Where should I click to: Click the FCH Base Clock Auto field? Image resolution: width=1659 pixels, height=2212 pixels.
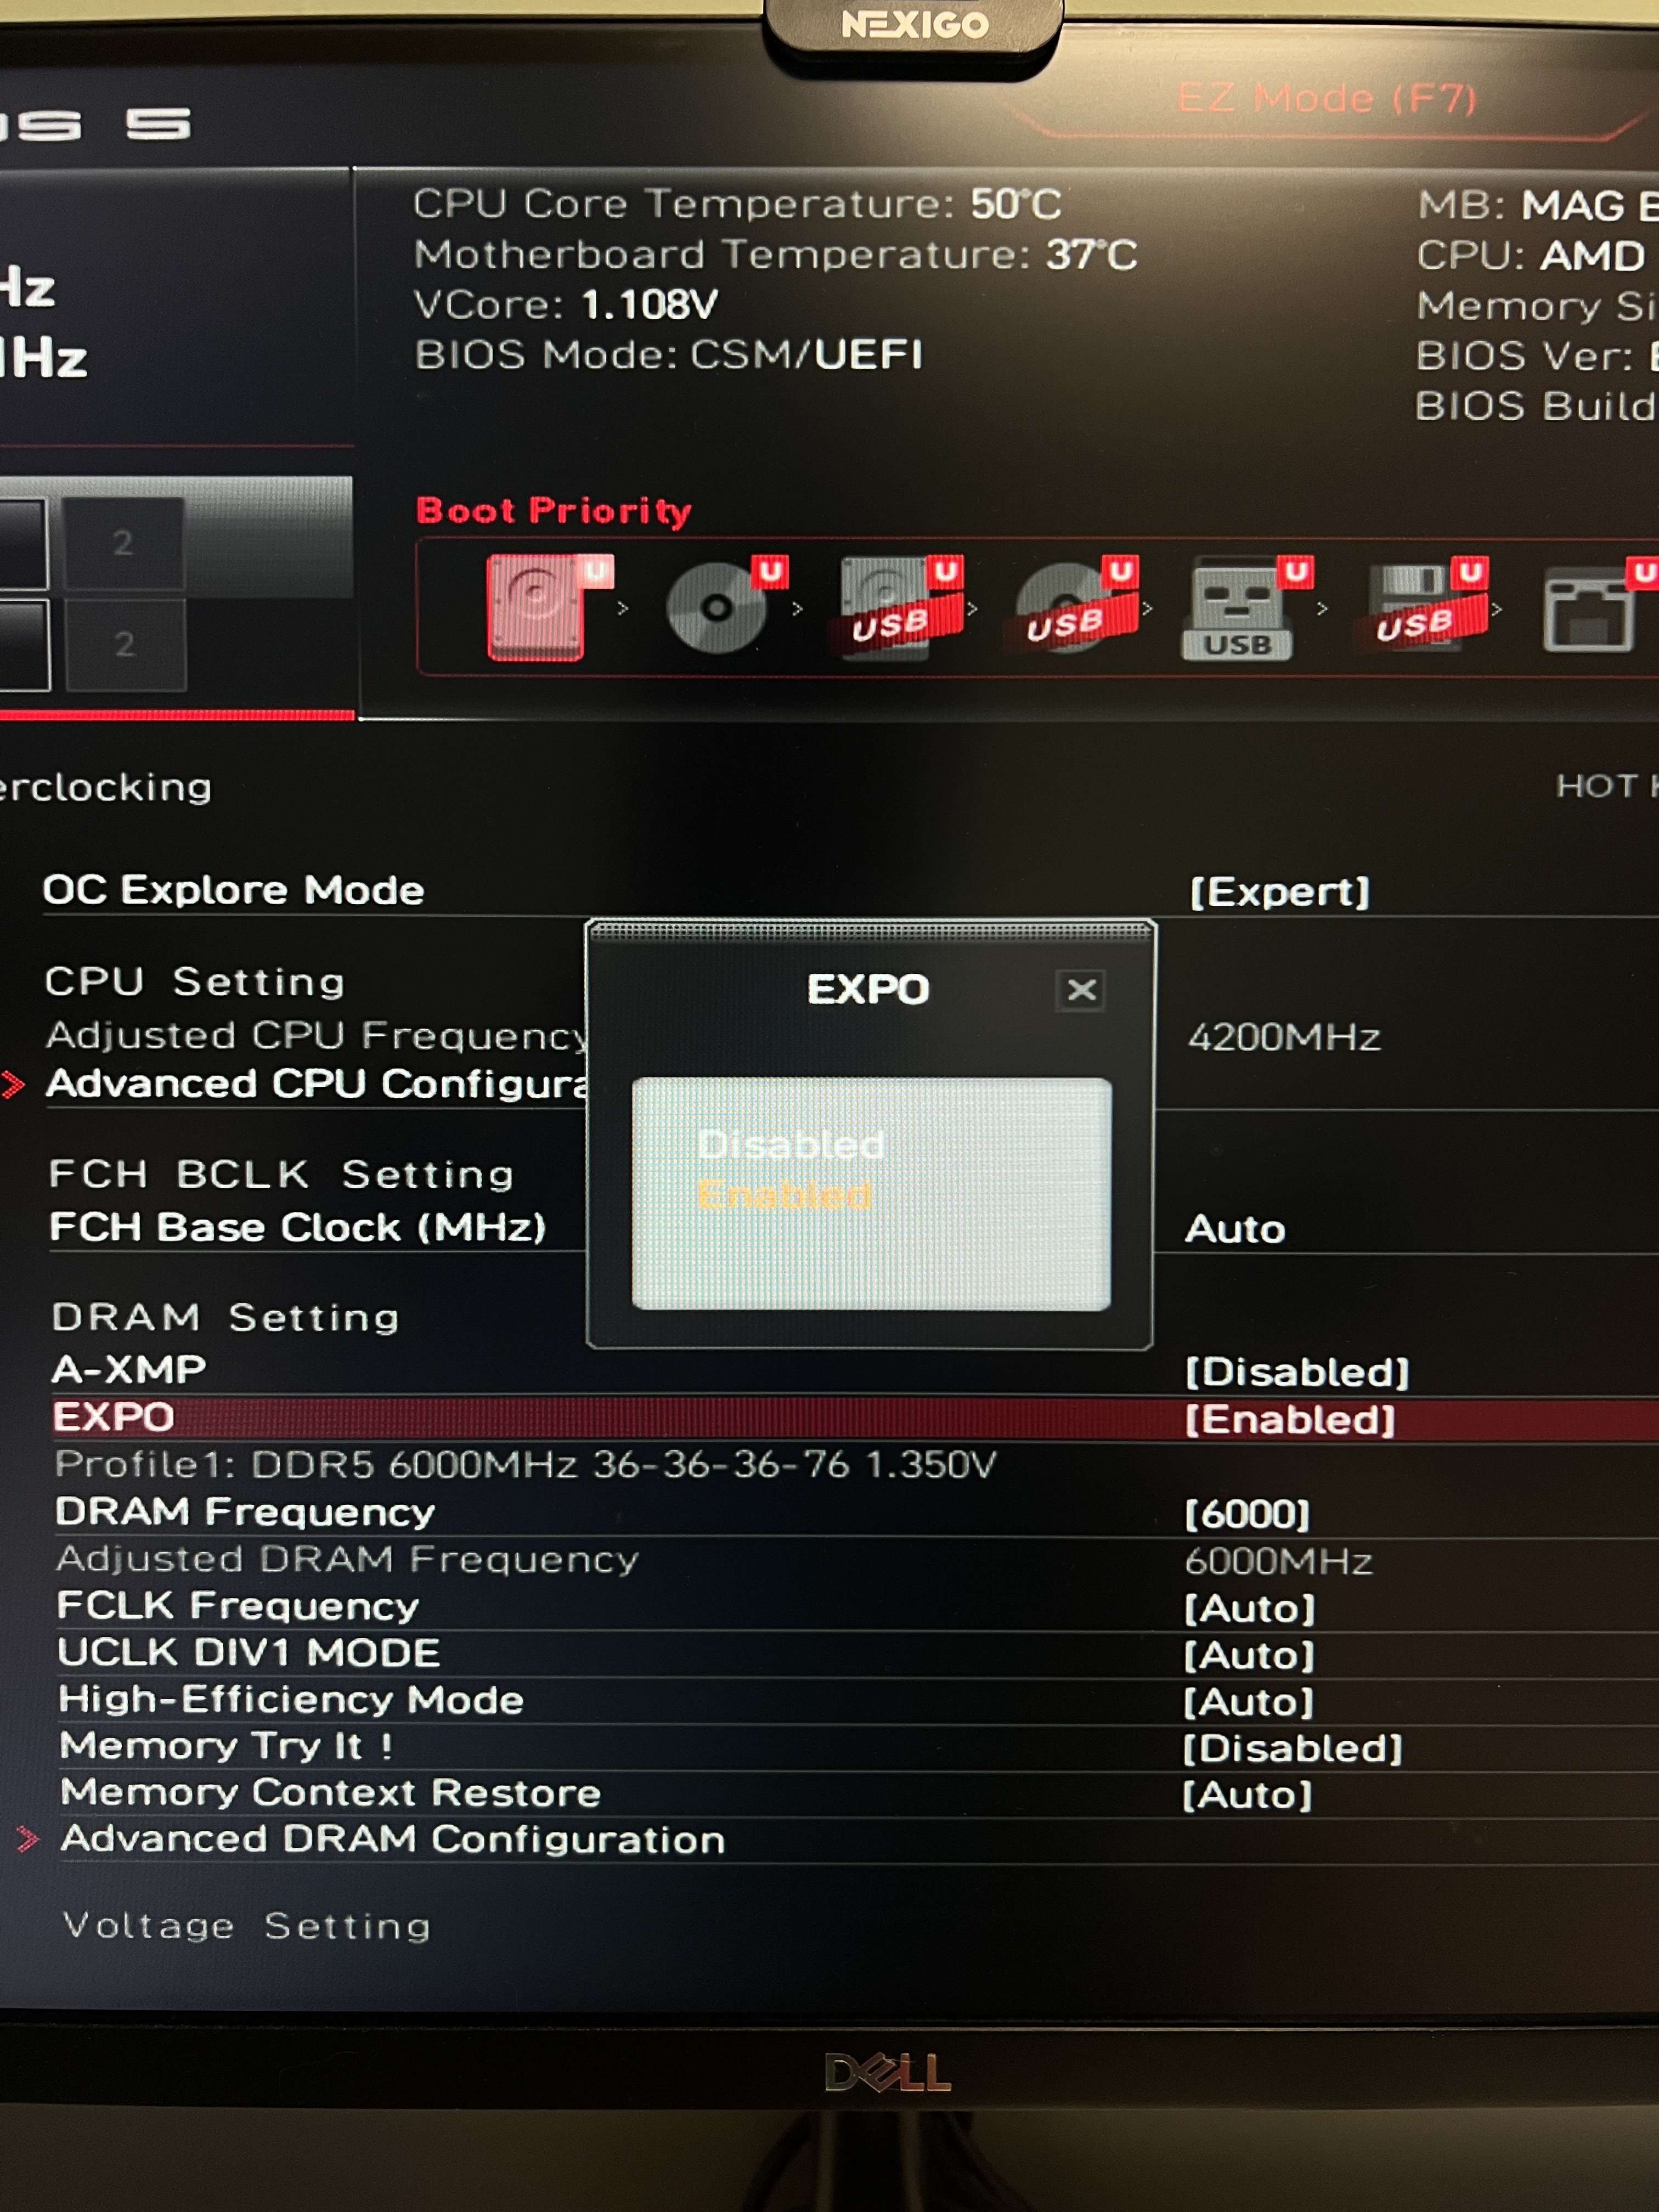click(x=1235, y=1229)
